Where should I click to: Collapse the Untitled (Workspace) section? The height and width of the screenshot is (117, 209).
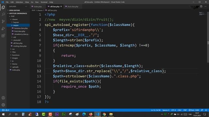coord(18,13)
